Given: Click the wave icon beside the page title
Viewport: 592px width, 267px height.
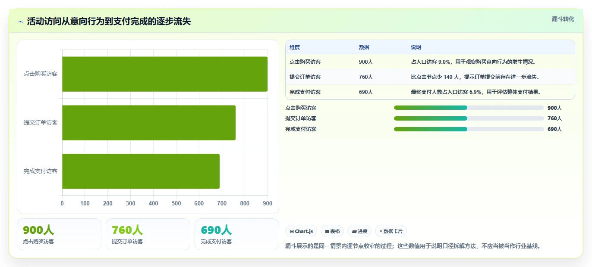Looking at the screenshot, I should [x=21, y=22].
